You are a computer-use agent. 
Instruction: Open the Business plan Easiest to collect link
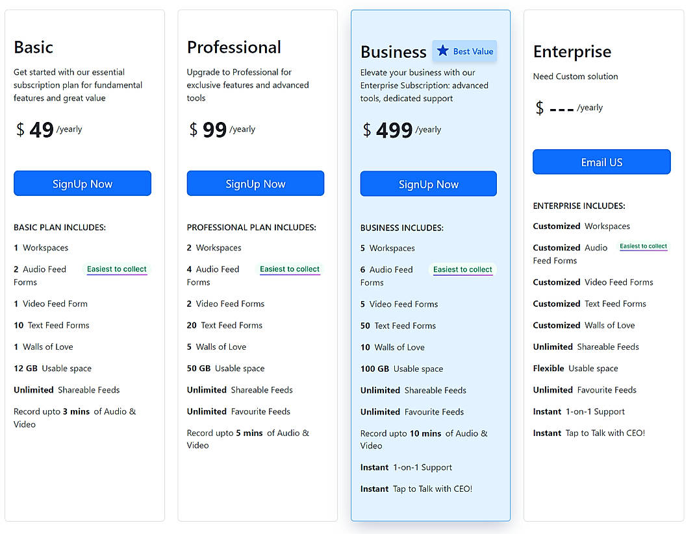[x=462, y=269]
